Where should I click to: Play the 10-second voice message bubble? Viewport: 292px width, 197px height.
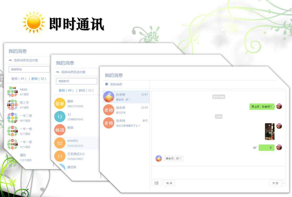coord(266,148)
